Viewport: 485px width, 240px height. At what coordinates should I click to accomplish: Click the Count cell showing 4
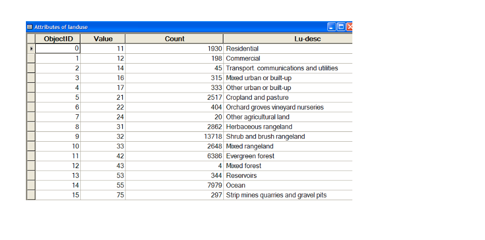(x=175, y=166)
